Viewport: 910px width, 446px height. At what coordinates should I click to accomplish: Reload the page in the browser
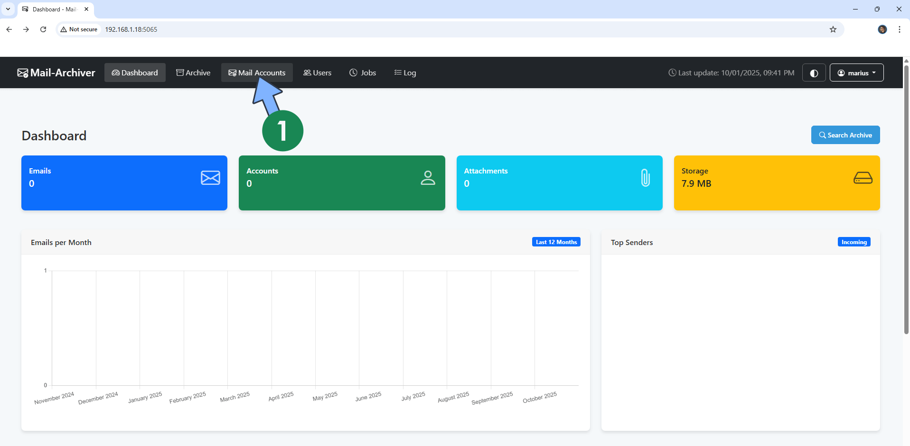tap(43, 29)
